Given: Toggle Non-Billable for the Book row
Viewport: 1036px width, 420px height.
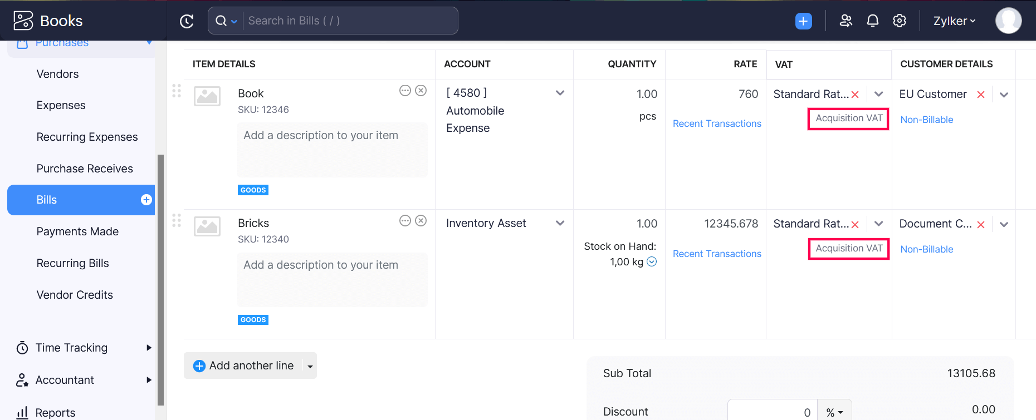Looking at the screenshot, I should [926, 120].
